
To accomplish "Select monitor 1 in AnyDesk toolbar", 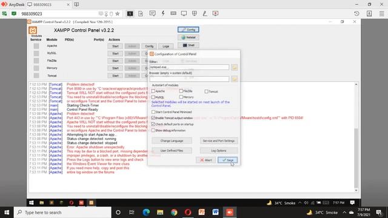I will 130,14.
